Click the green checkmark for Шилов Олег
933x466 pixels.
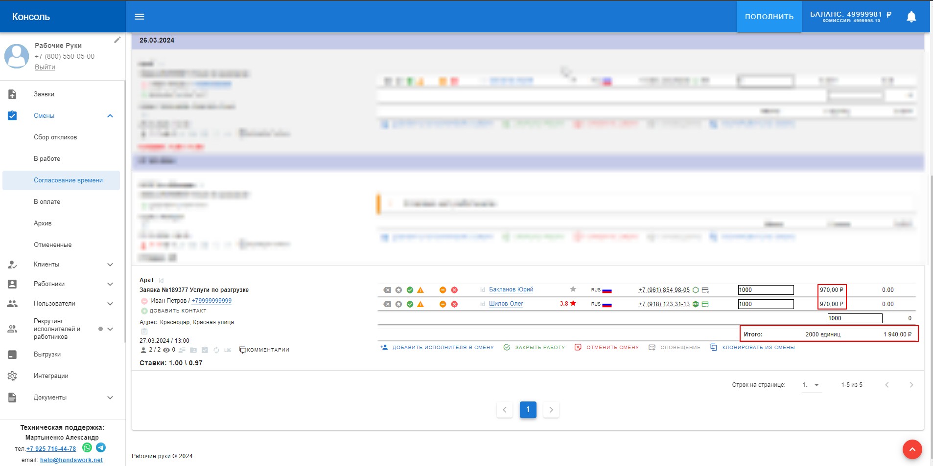tap(410, 304)
